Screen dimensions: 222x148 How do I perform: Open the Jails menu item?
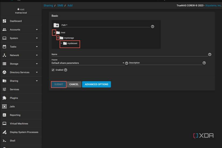tap(21, 107)
